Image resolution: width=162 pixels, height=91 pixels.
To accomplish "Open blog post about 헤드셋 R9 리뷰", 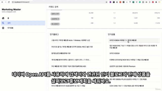I will coord(61,53).
